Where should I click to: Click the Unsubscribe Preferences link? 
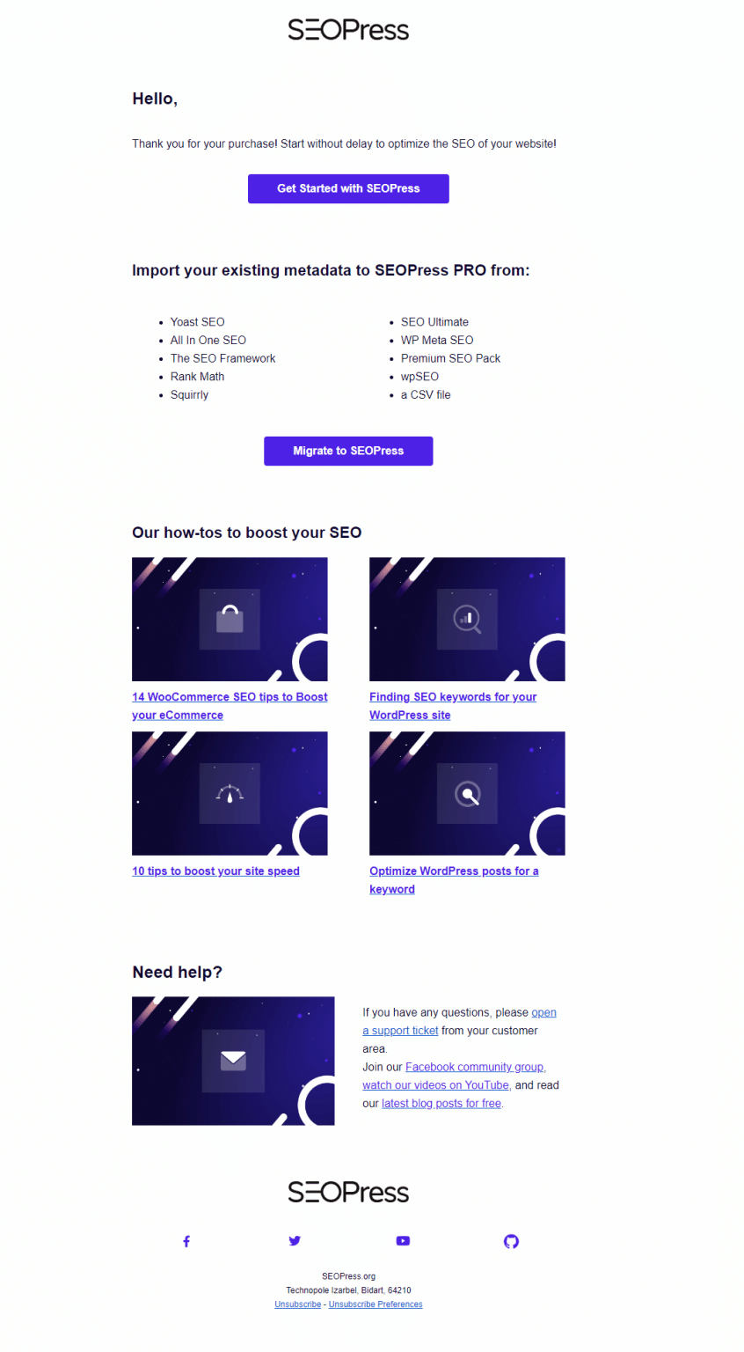click(x=376, y=1304)
